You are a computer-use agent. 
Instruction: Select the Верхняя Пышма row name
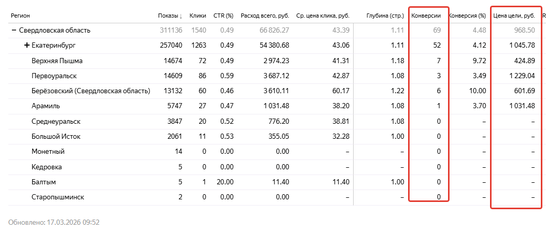tap(57, 61)
